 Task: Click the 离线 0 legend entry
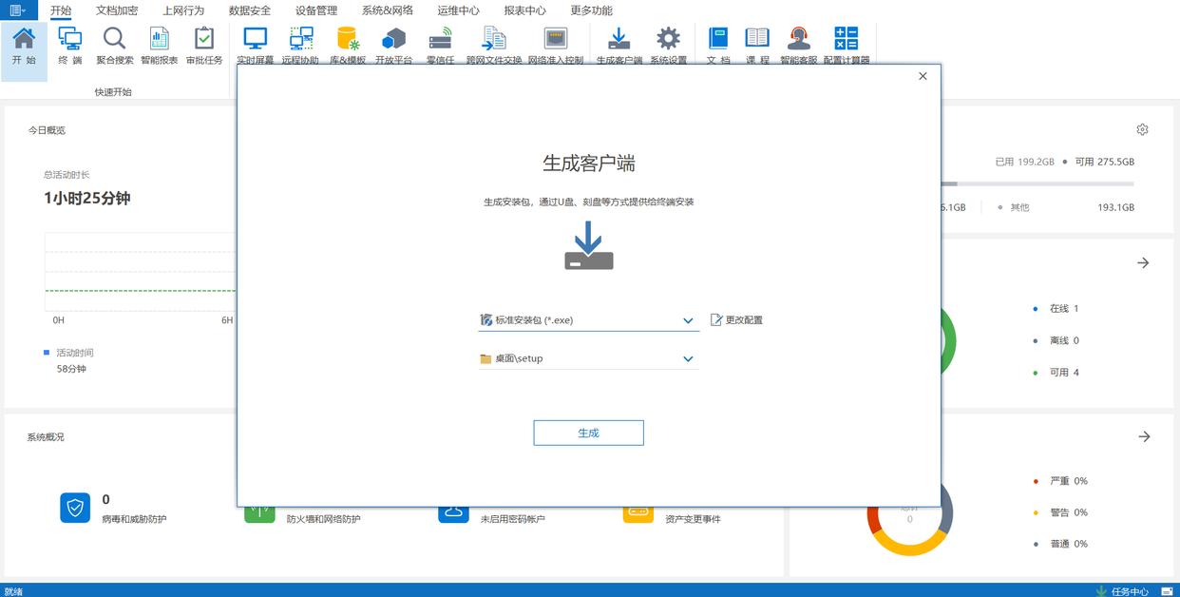click(1056, 340)
